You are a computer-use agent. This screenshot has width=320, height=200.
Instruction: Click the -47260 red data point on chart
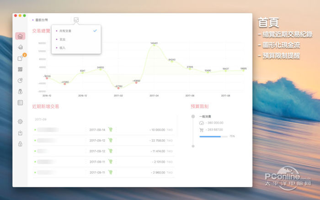coord(65,84)
